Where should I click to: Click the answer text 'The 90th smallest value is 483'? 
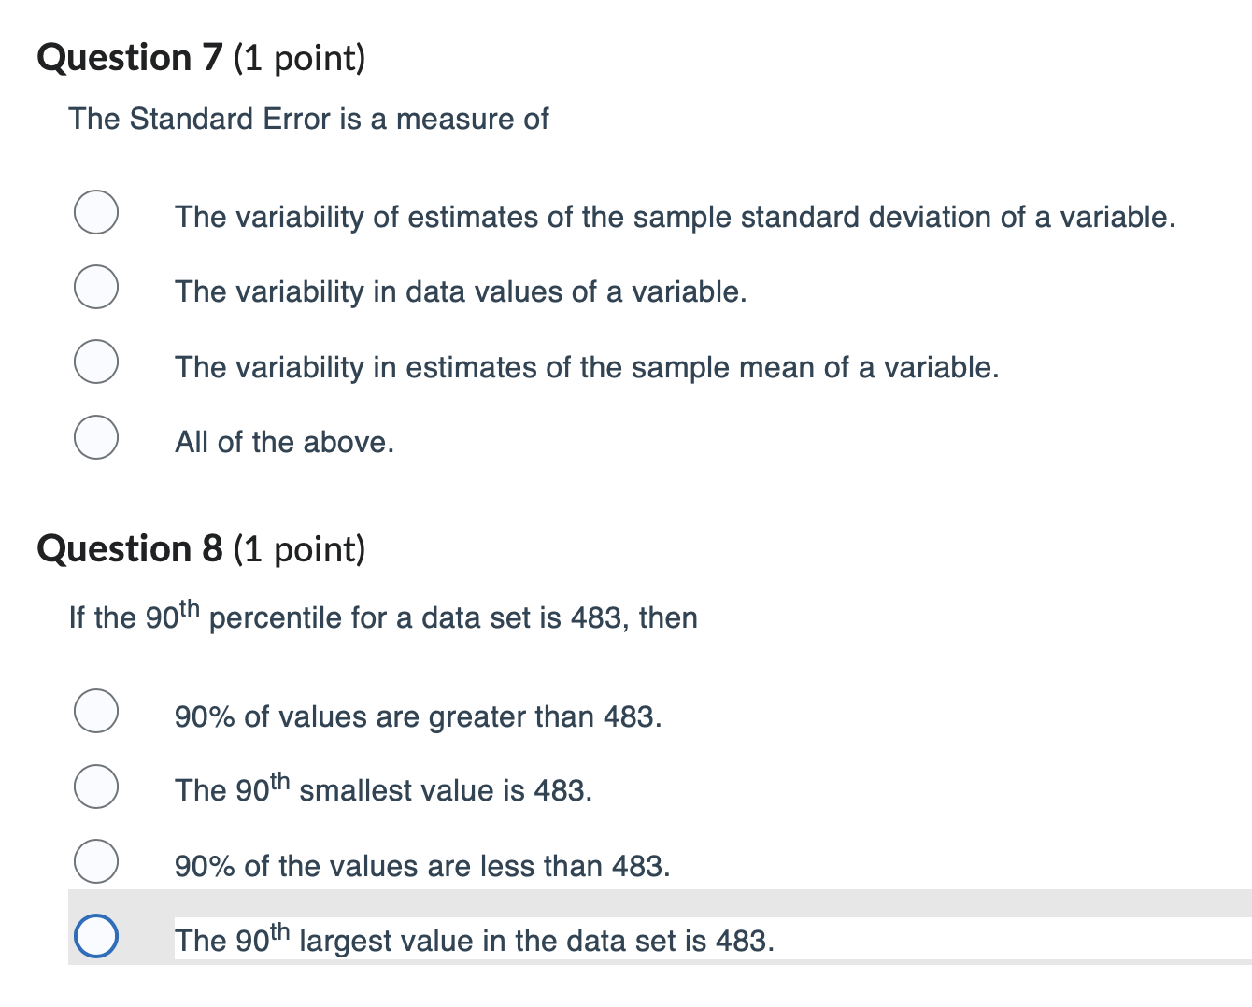coord(383,788)
